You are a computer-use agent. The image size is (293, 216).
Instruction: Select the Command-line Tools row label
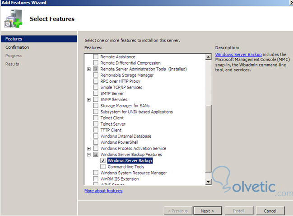pos(126,167)
